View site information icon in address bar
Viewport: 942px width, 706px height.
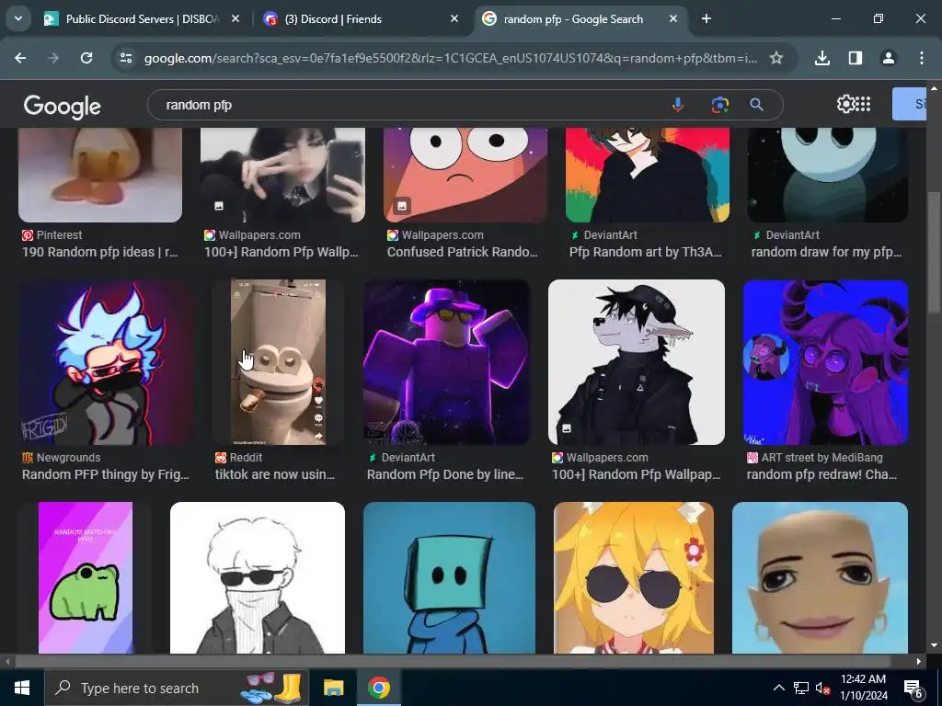126,58
